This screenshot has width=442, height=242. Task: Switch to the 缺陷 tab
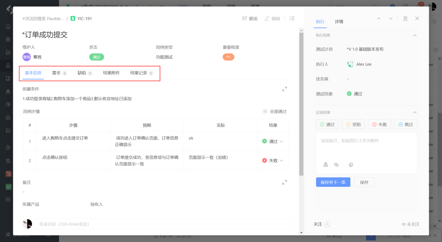pyautogui.click(x=85, y=73)
